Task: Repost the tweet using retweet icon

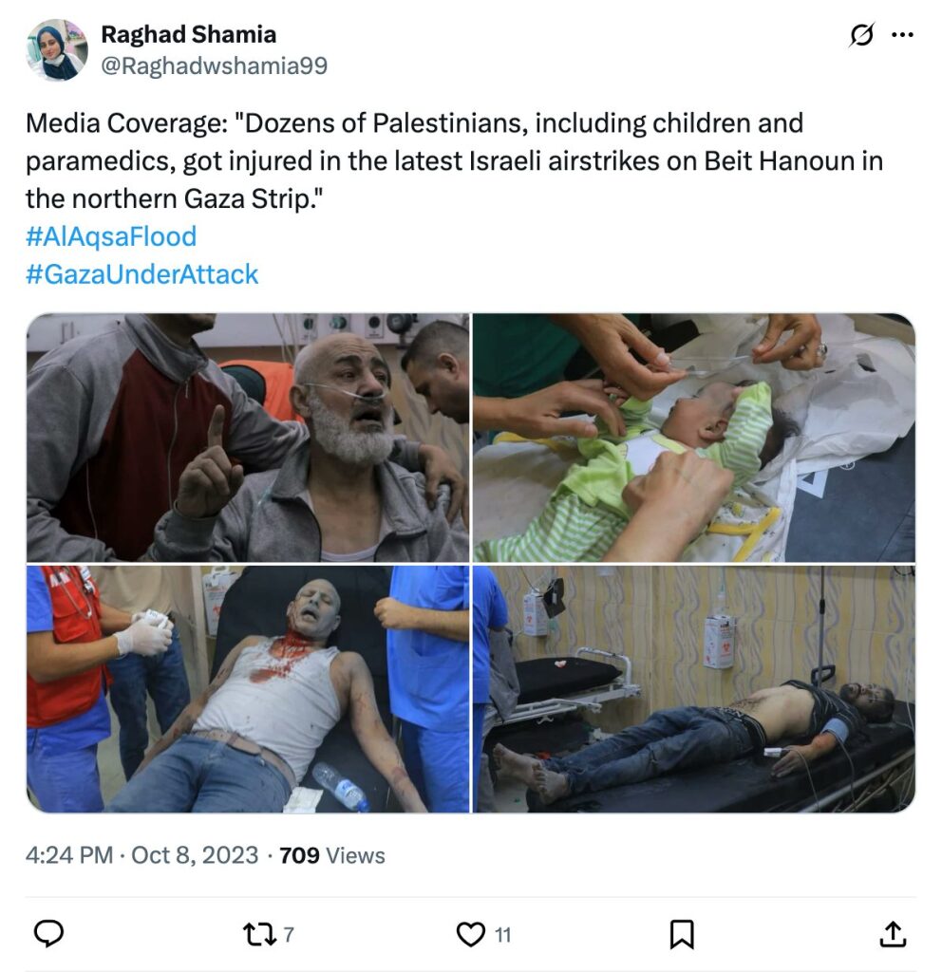Action: 259,934
